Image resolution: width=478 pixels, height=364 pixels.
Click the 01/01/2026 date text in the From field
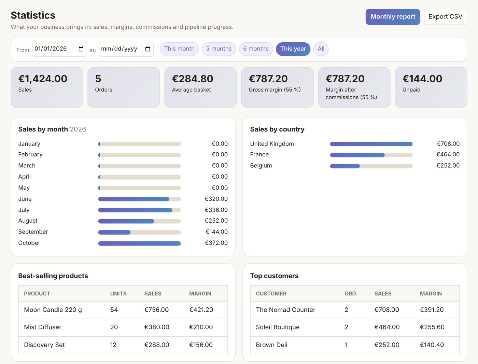click(x=51, y=49)
